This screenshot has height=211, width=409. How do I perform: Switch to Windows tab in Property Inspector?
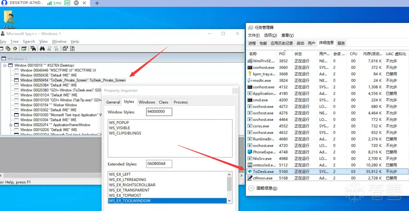tap(147, 102)
